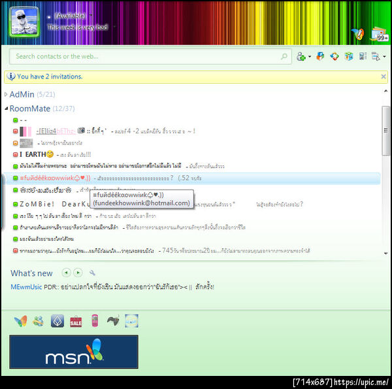The height and width of the screenshot is (389, 392).
Task: Open the pink mobile phone tab
Action: point(95,321)
